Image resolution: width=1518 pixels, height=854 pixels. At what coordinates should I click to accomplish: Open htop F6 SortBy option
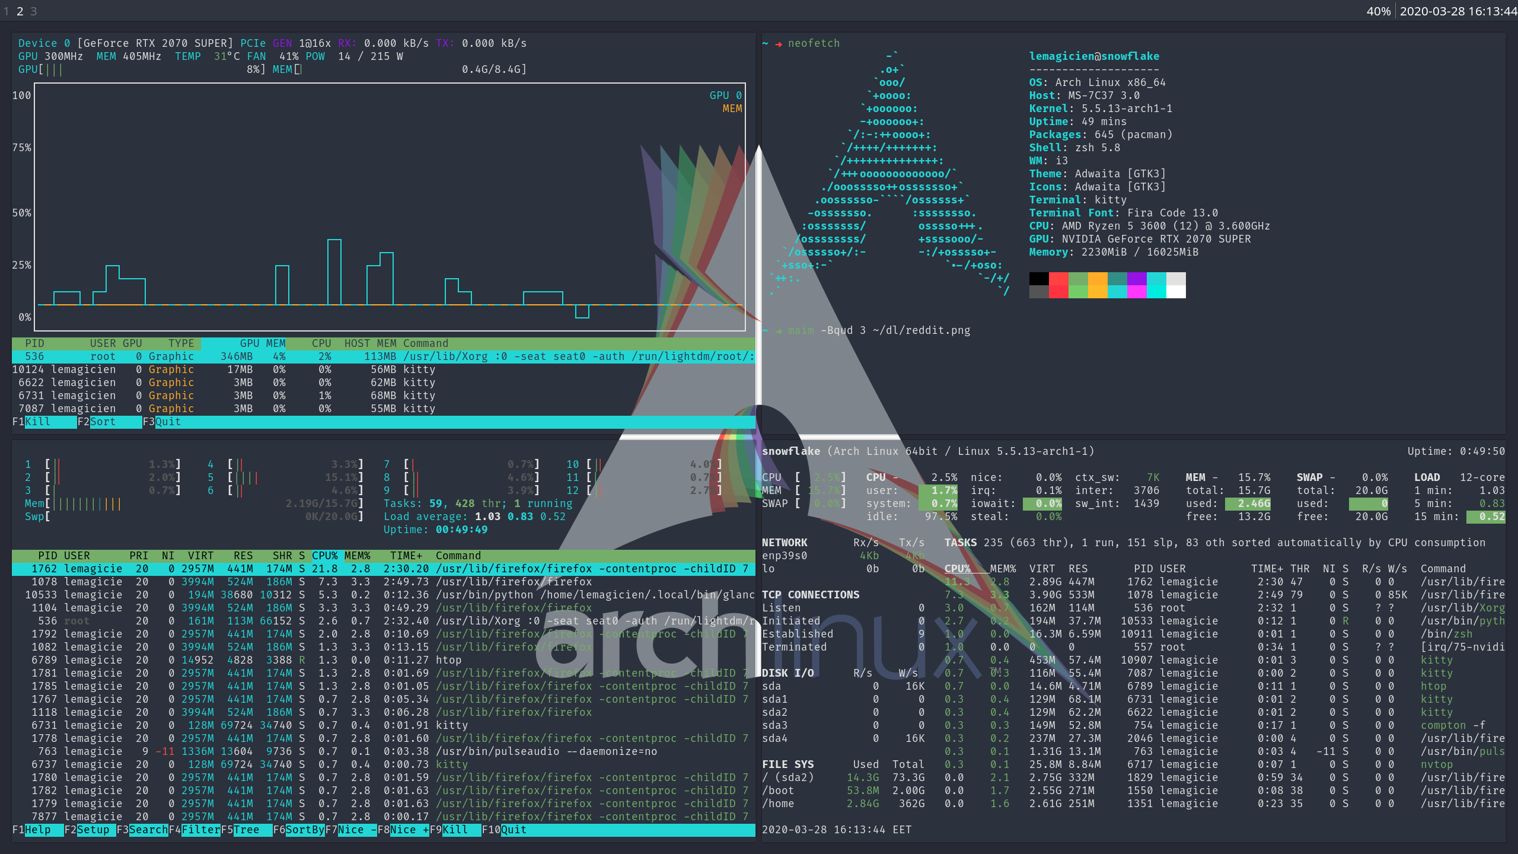[304, 830]
